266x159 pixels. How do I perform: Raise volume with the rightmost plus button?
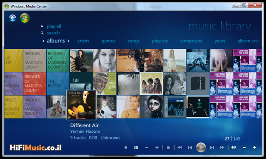click(254, 147)
